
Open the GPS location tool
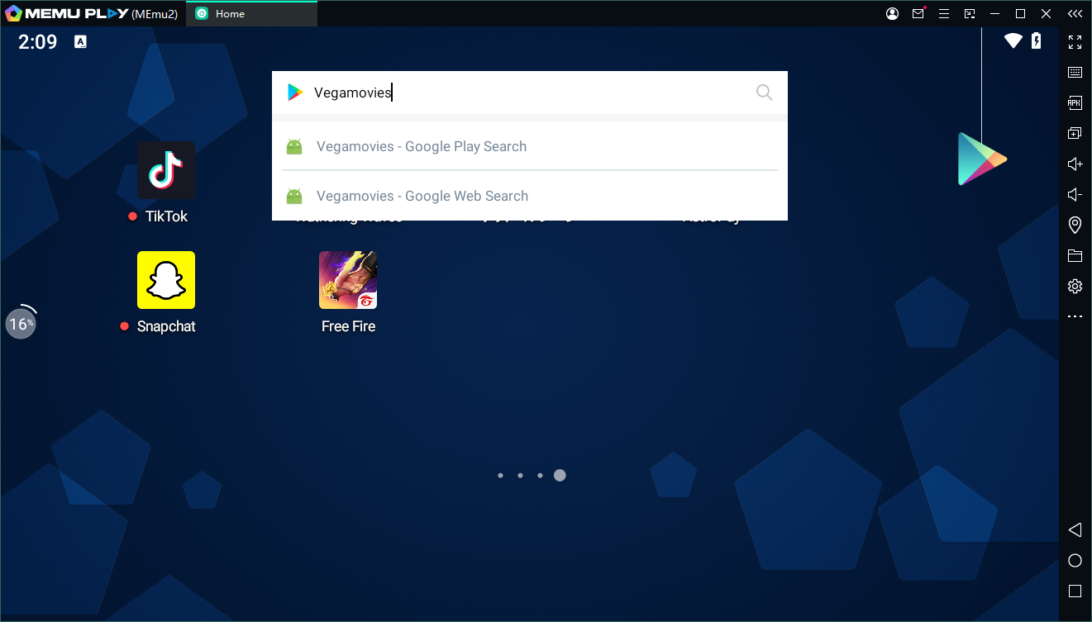tap(1075, 225)
